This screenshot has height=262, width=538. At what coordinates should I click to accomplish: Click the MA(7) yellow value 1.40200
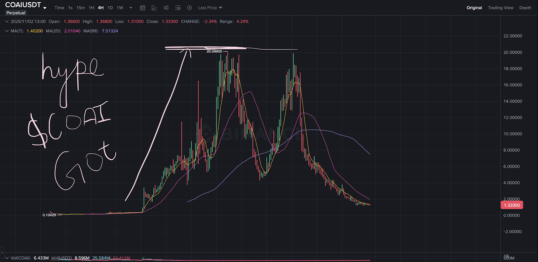35,31
